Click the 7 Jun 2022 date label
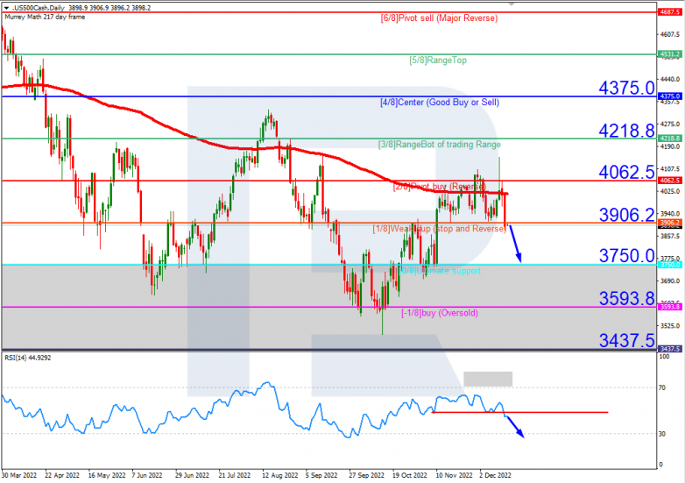 (x=147, y=475)
